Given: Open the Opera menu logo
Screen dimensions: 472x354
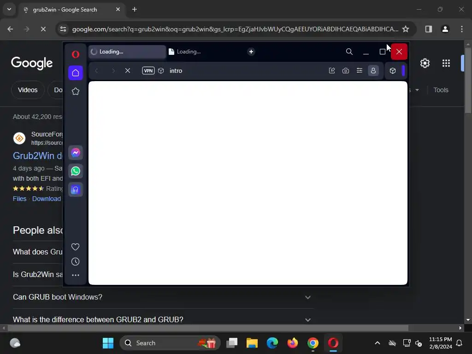Looking at the screenshot, I should [x=75, y=54].
